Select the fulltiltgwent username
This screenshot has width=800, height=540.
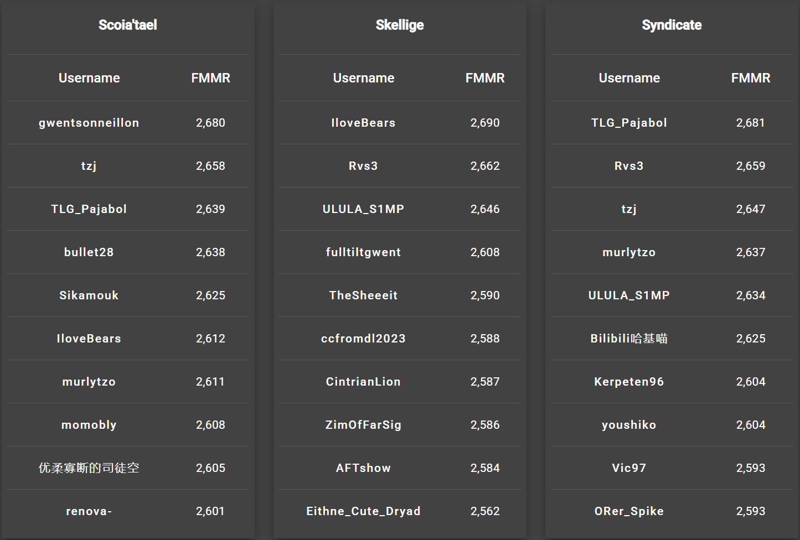[x=363, y=252]
